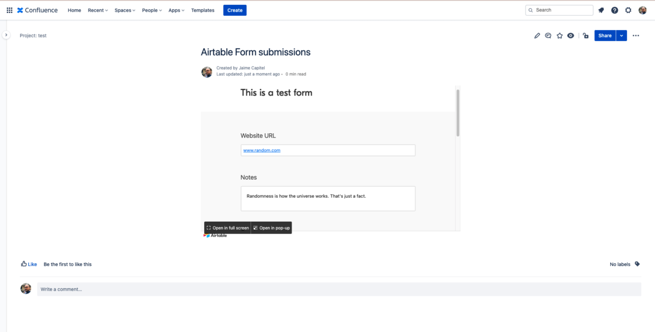Open the notifications bell icon
The height and width of the screenshot is (332, 655).
tap(601, 10)
